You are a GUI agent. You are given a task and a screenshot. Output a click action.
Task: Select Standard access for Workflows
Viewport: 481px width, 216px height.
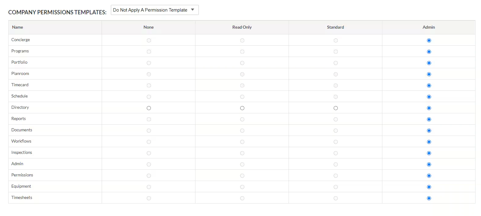[336, 142]
